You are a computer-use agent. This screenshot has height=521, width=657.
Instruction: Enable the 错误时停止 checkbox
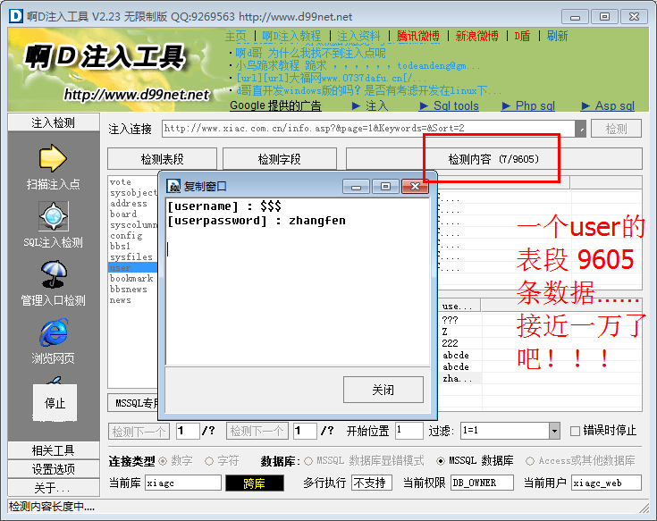tap(576, 431)
